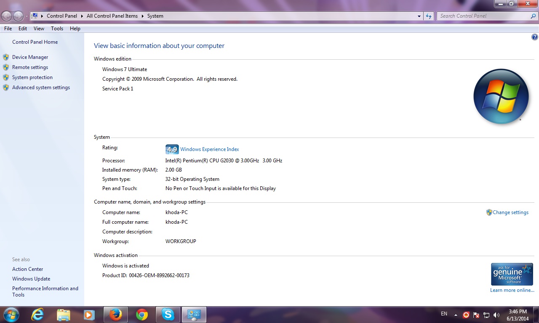Open address bar history dropdown

419,16
